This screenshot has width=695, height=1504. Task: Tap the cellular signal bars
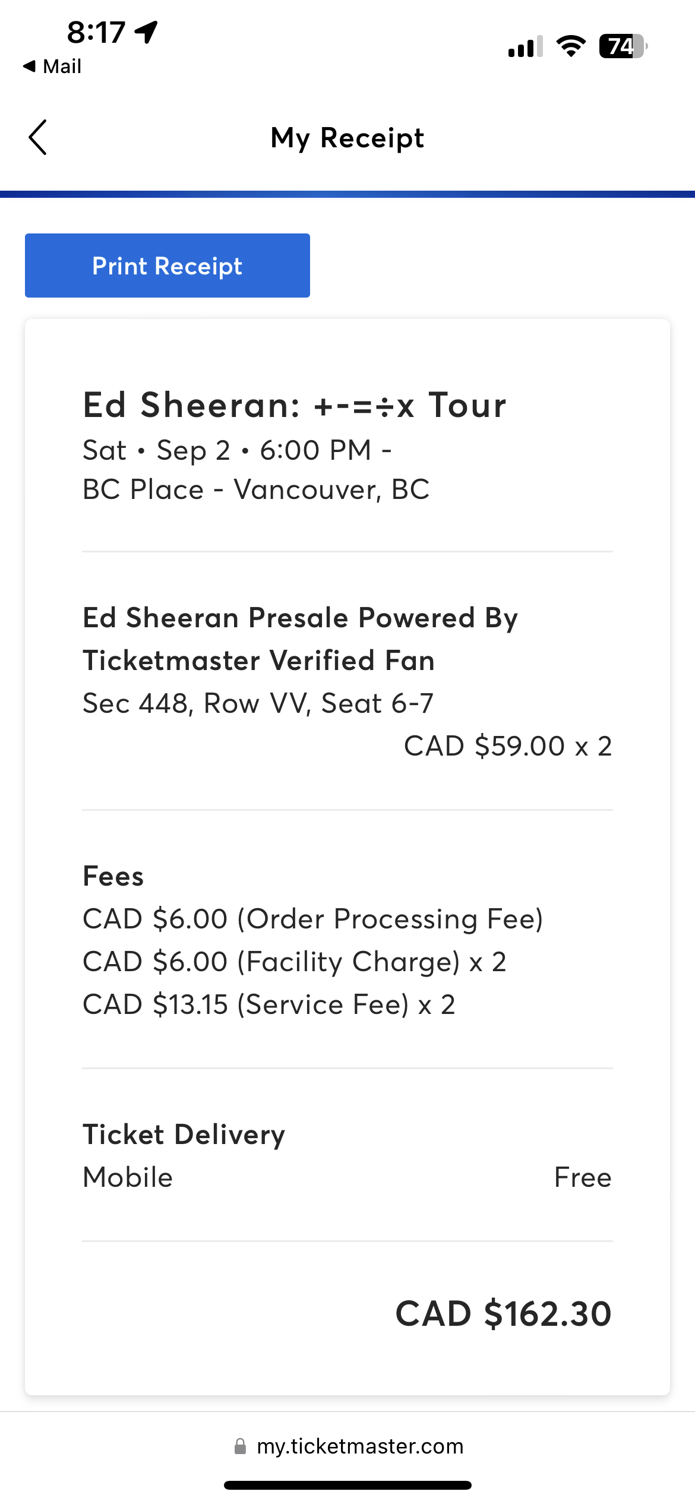(x=526, y=46)
